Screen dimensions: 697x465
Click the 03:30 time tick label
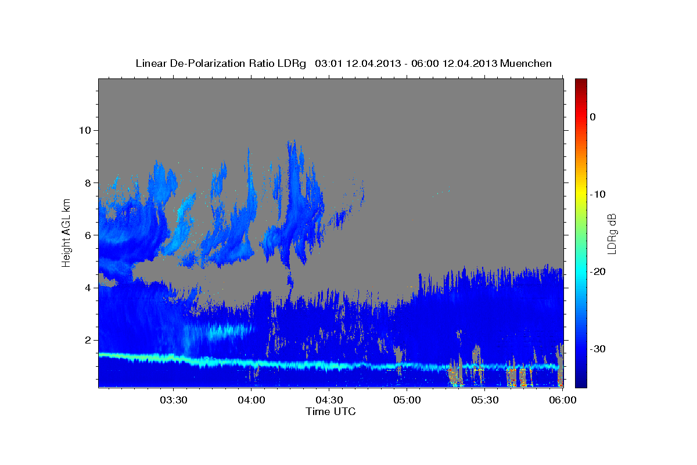[x=174, y=400]
